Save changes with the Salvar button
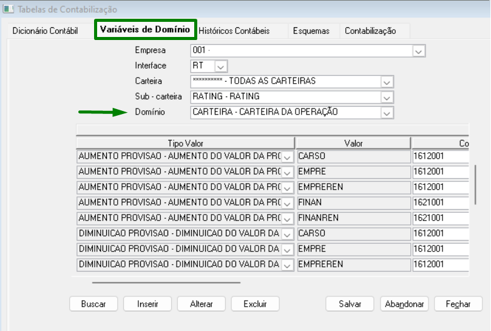Screen dimensions: 491x331 [x=350, y=304]
